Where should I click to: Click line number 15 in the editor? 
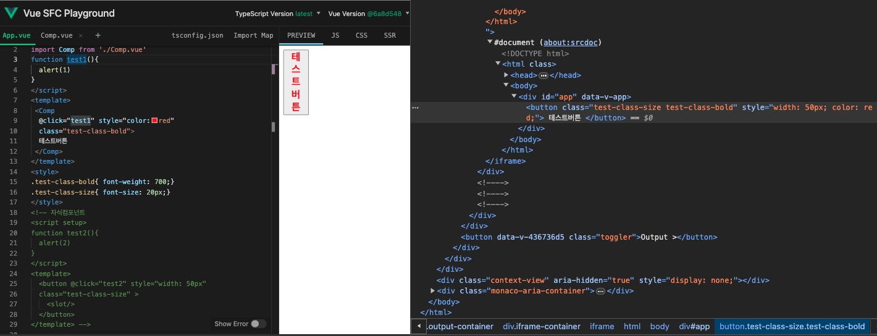pyautogui.click(x=14, y=182)
